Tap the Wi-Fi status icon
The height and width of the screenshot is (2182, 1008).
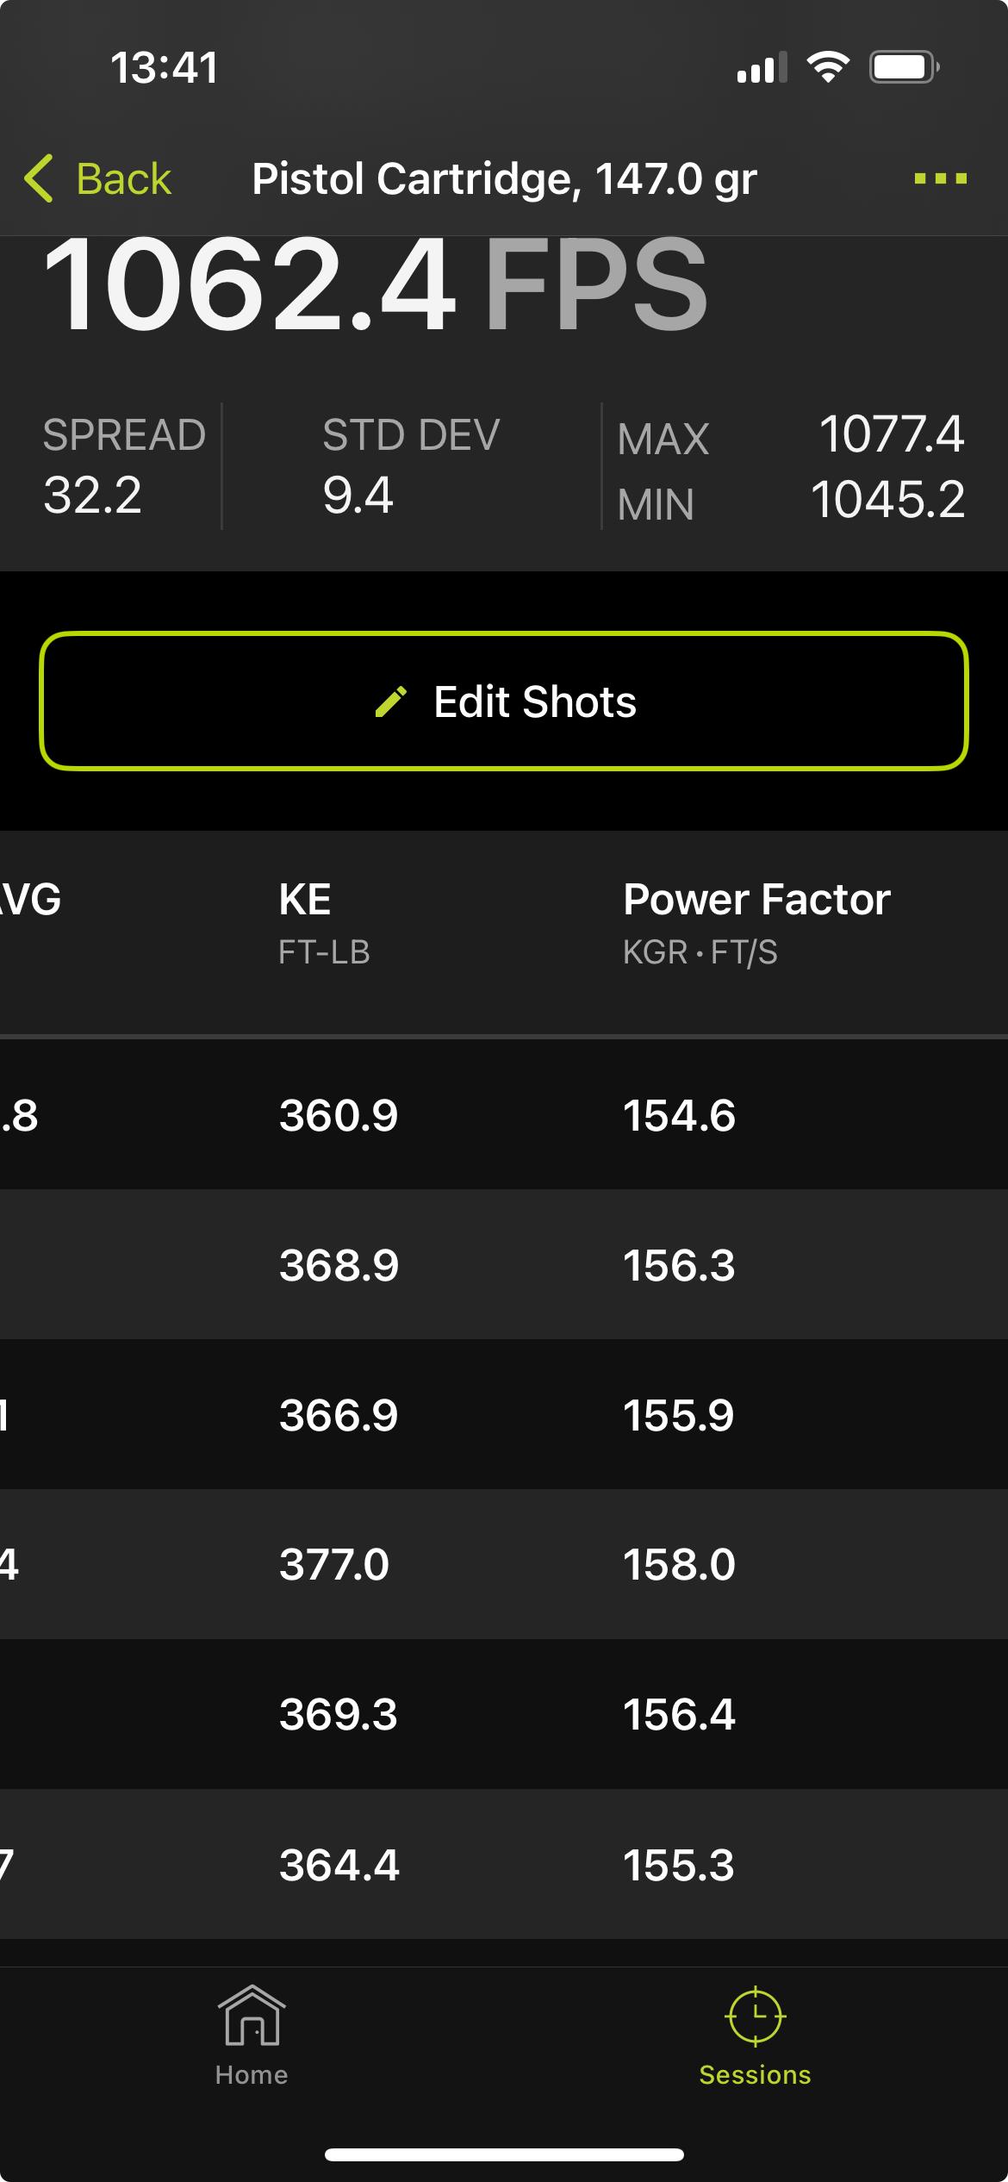[828, 67]
